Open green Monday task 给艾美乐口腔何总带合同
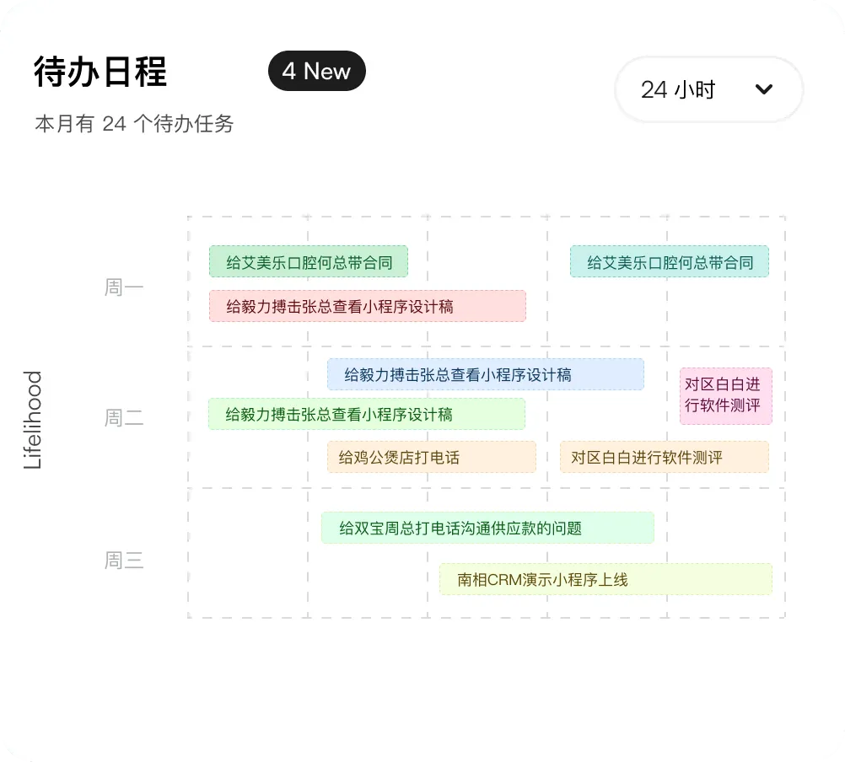Screen dimensions: 845x762 pyautogui.click(x=309, y=262)
